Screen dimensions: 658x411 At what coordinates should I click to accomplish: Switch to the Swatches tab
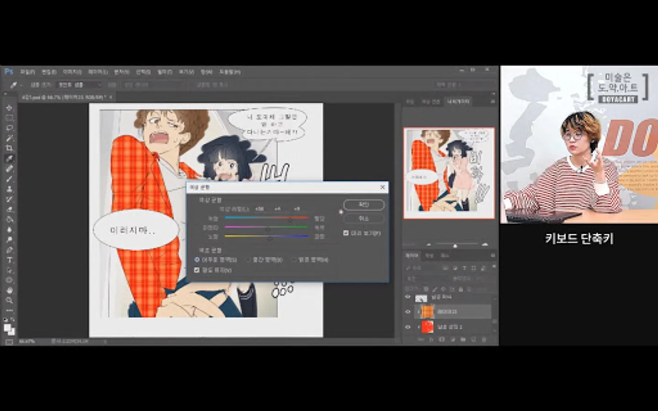click(x=430, y=101)
